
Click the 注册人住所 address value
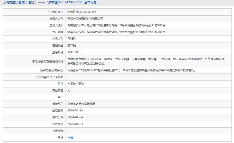coord(116,25)
